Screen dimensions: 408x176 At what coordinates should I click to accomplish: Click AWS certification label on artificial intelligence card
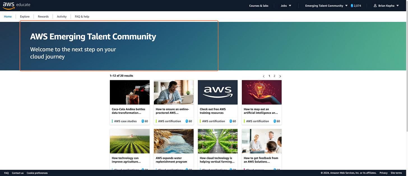[x=258, y=121]
